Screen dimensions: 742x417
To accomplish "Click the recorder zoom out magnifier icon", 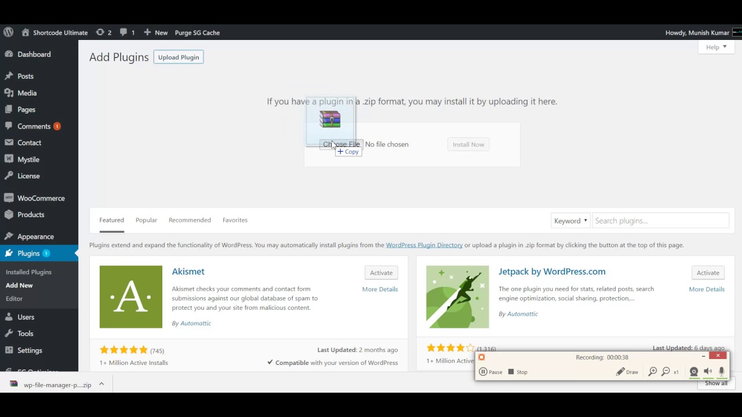I will (666, 372).
